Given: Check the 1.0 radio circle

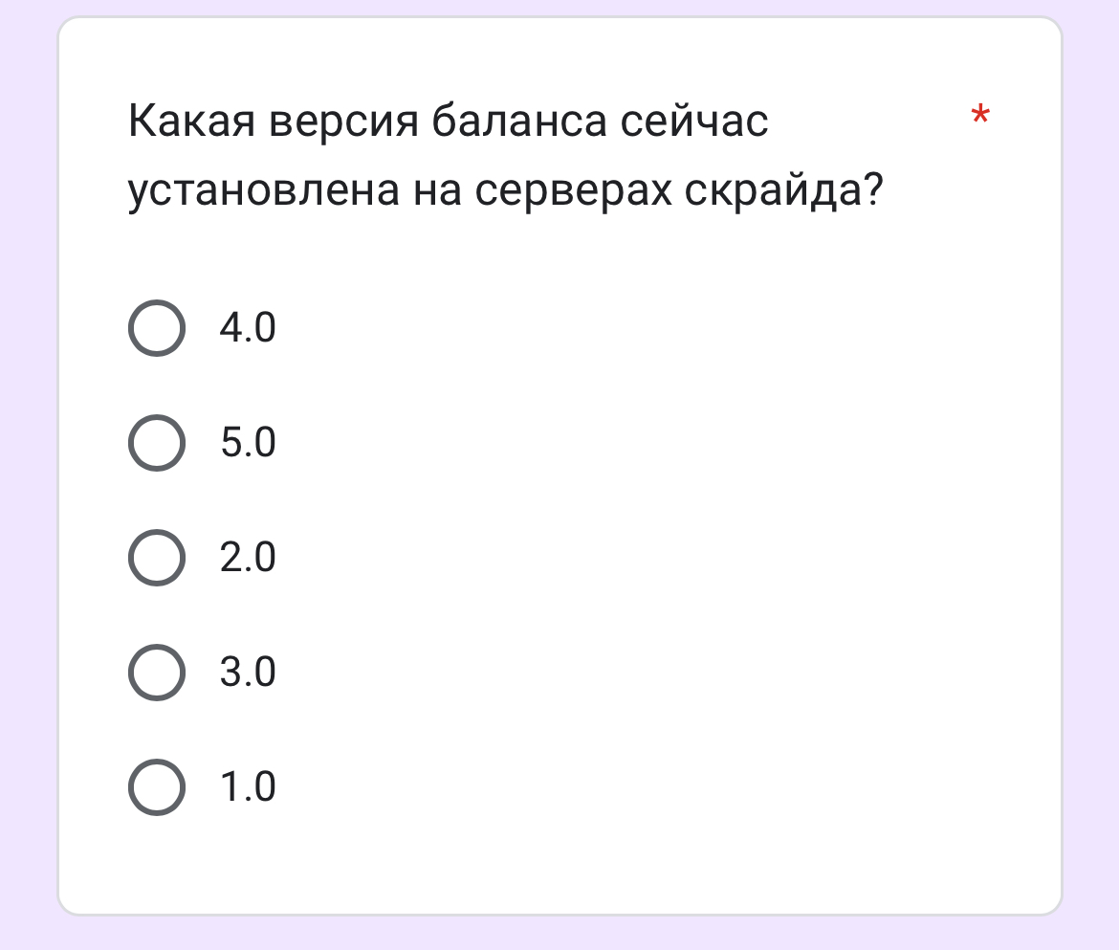Looking at the screenshot, I should coord(155,787).
